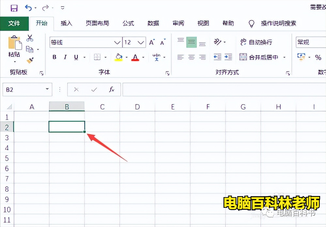326x227 pixels.
Task: Go to the 公式 tab
Action: tap(128, 23)
